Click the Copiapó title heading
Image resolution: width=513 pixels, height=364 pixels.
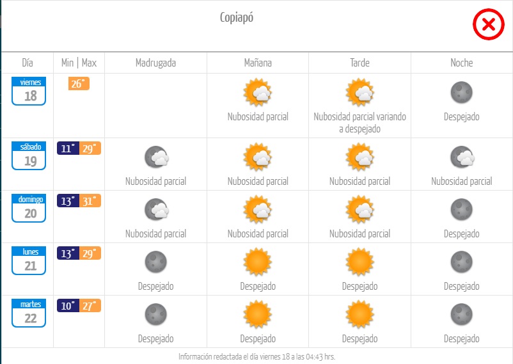(236, 18)
